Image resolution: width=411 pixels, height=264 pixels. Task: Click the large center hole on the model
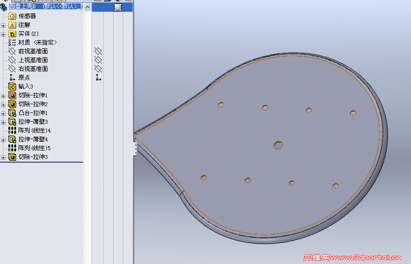(278, 145)
